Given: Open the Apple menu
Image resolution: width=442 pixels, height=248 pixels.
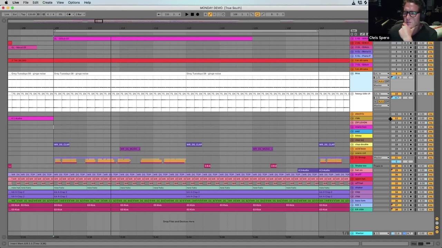Looking at the screenshot, I should (x=6, y=2).
